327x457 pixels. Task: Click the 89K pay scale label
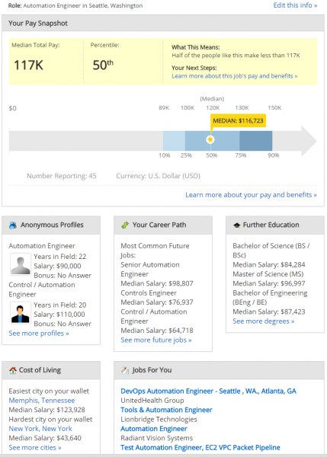point(164,108)
